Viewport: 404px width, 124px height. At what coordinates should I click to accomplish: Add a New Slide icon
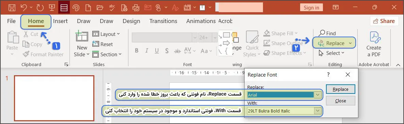(82, 37)
